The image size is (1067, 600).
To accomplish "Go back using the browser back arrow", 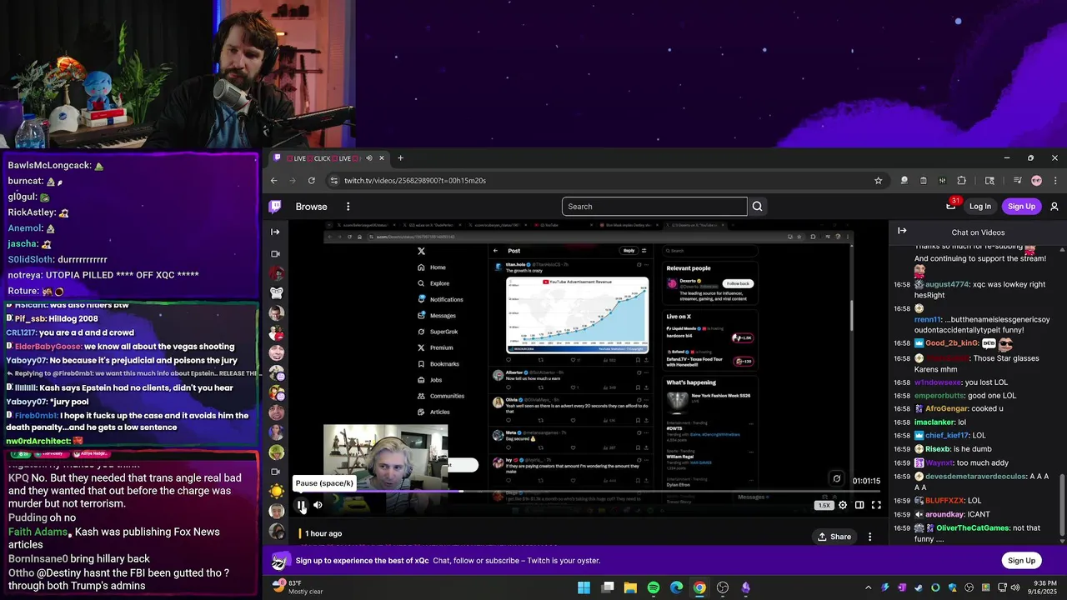I will (x=274, y=180).
